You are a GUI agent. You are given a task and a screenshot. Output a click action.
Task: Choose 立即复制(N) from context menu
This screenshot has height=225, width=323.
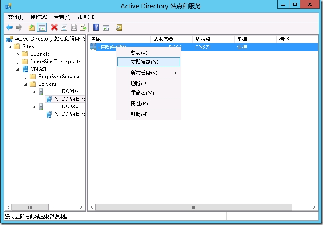(149, 62)
